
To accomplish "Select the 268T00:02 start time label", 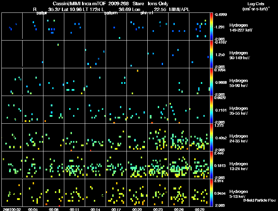I will point(12,209).
